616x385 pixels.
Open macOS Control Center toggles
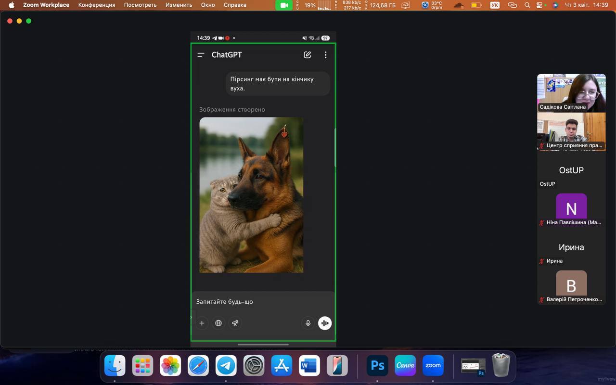(x=541, y=5)
